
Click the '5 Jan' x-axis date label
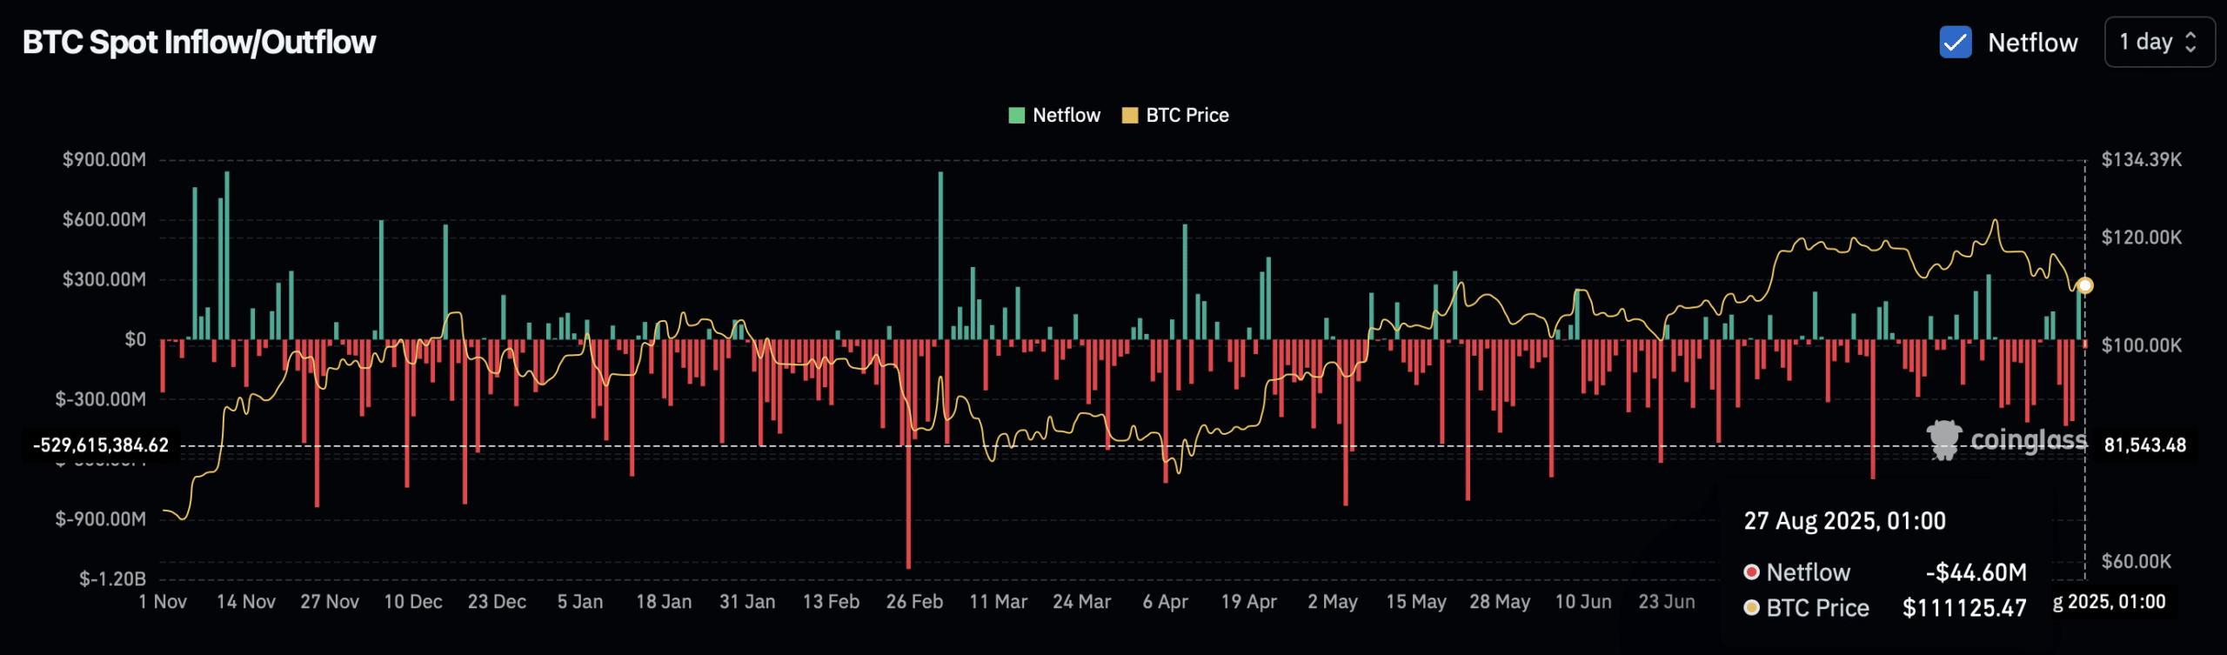click(x=580, y=602)
